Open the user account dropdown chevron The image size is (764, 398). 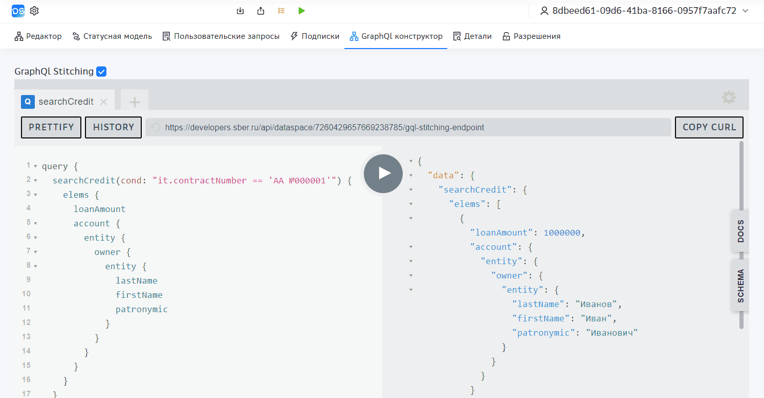coord(745,11)
